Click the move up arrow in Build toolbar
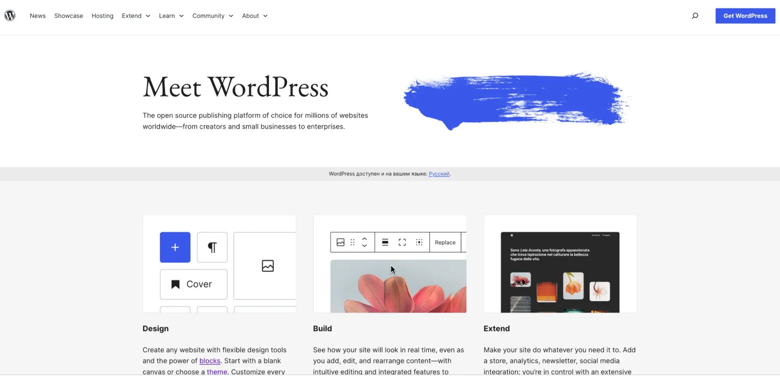Image resolution: width=780 pixels, height=391 pixels. coord(364,239)
